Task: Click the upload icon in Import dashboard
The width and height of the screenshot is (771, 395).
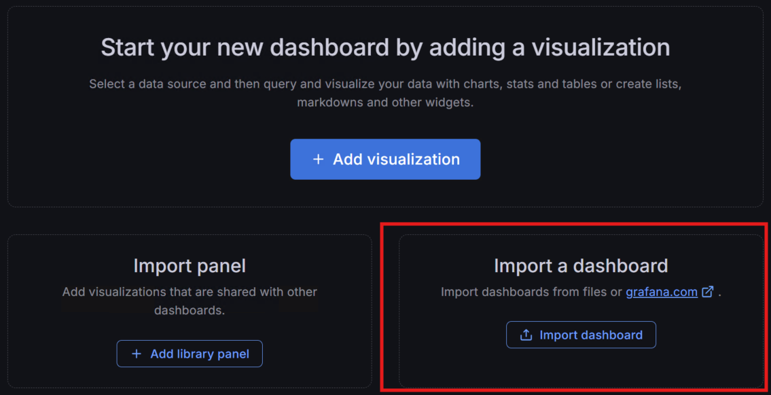Action: (x=525, y=335)
